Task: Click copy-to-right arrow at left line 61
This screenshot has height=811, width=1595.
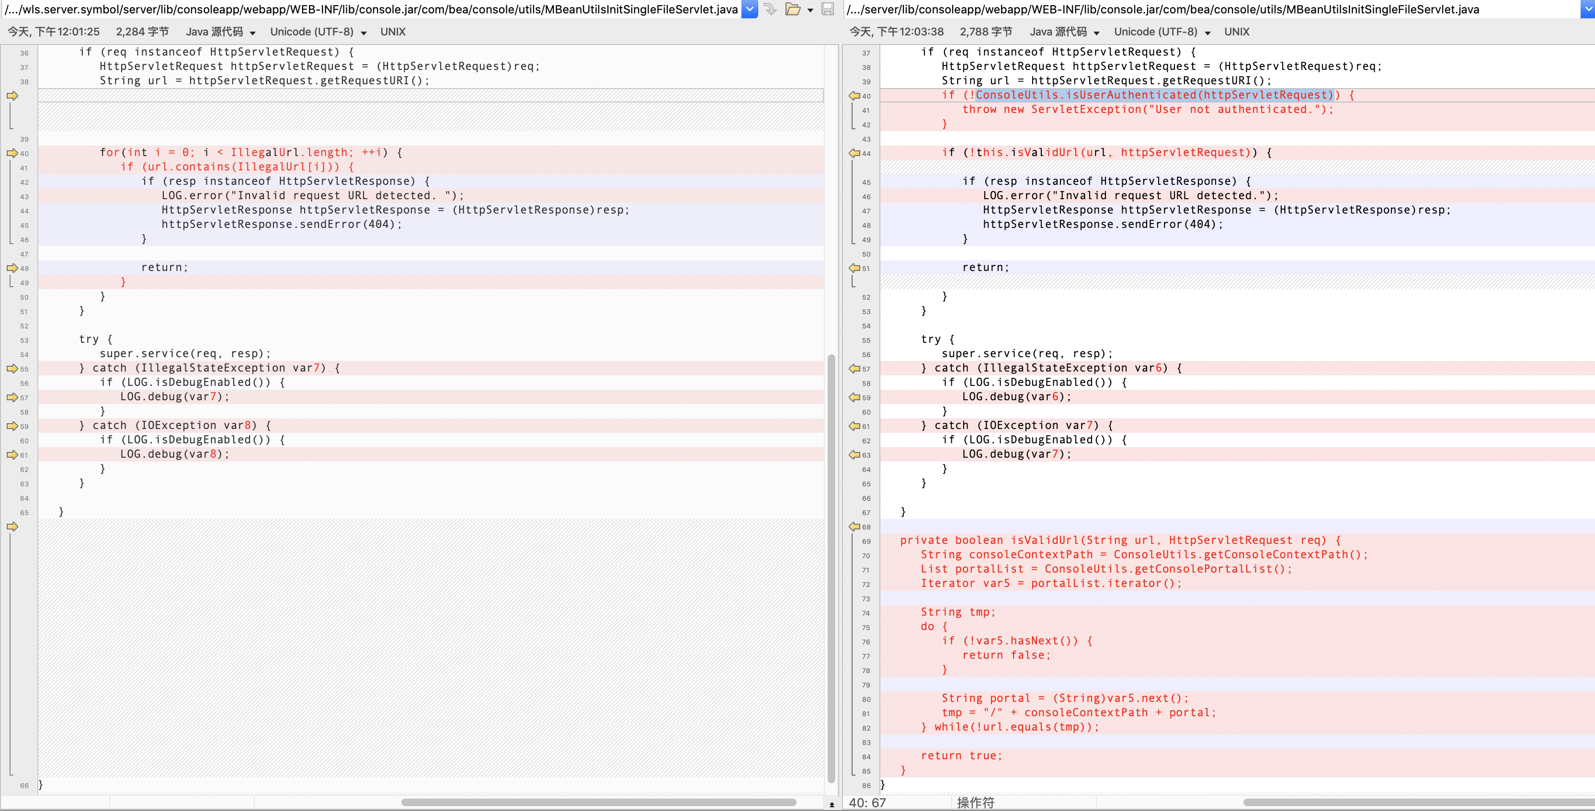Action: [12, 454]
